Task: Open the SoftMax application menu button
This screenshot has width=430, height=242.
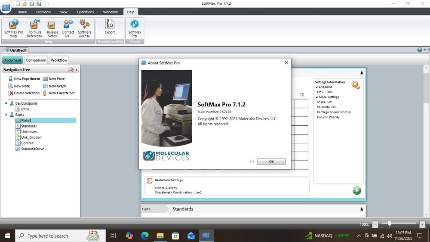Action: [x=6, y=7]
